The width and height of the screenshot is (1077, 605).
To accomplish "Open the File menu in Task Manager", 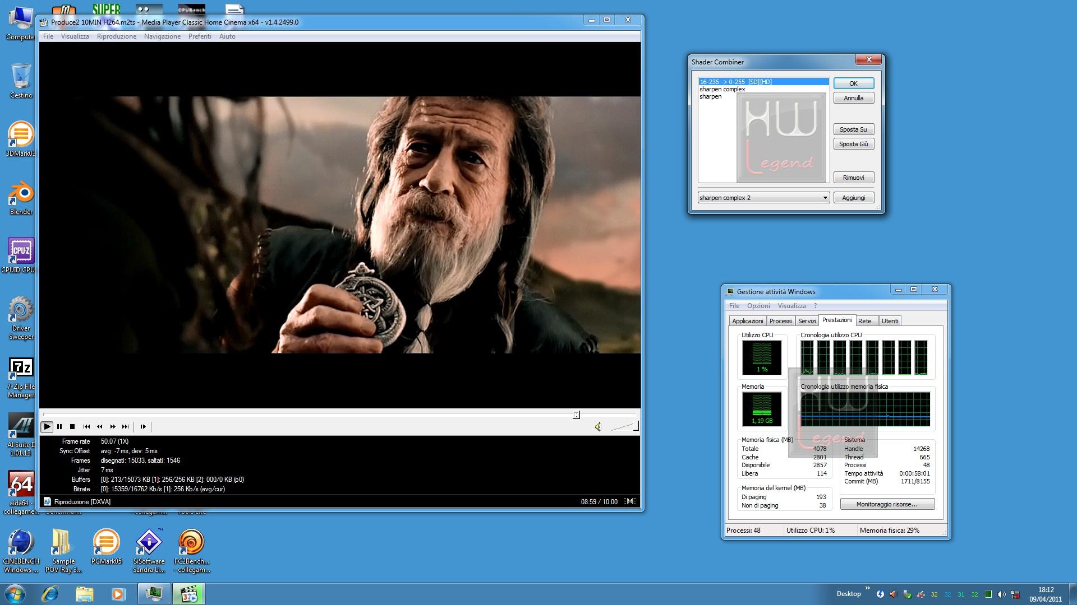I will pyautogui.click(x=734, y=306).
